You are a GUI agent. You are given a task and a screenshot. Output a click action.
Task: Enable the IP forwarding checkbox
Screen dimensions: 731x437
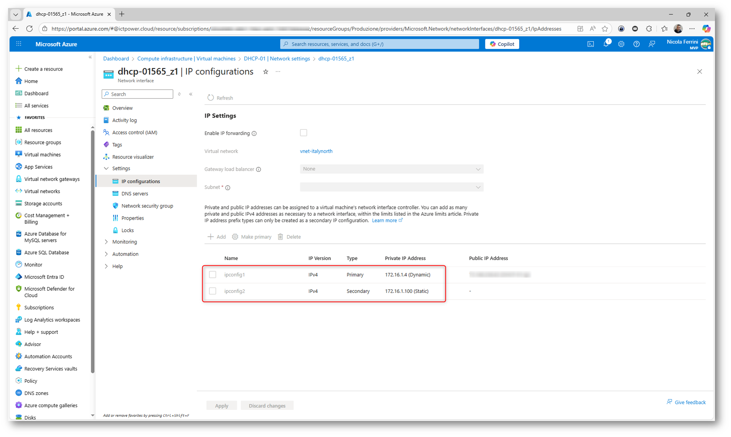point(303,133)
